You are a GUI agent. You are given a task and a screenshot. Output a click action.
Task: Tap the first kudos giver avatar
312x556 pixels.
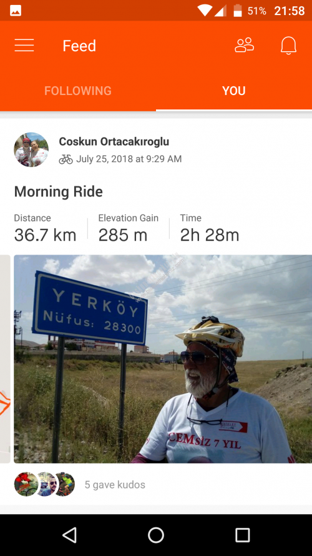pyautogui.click(x=26, y=484)
